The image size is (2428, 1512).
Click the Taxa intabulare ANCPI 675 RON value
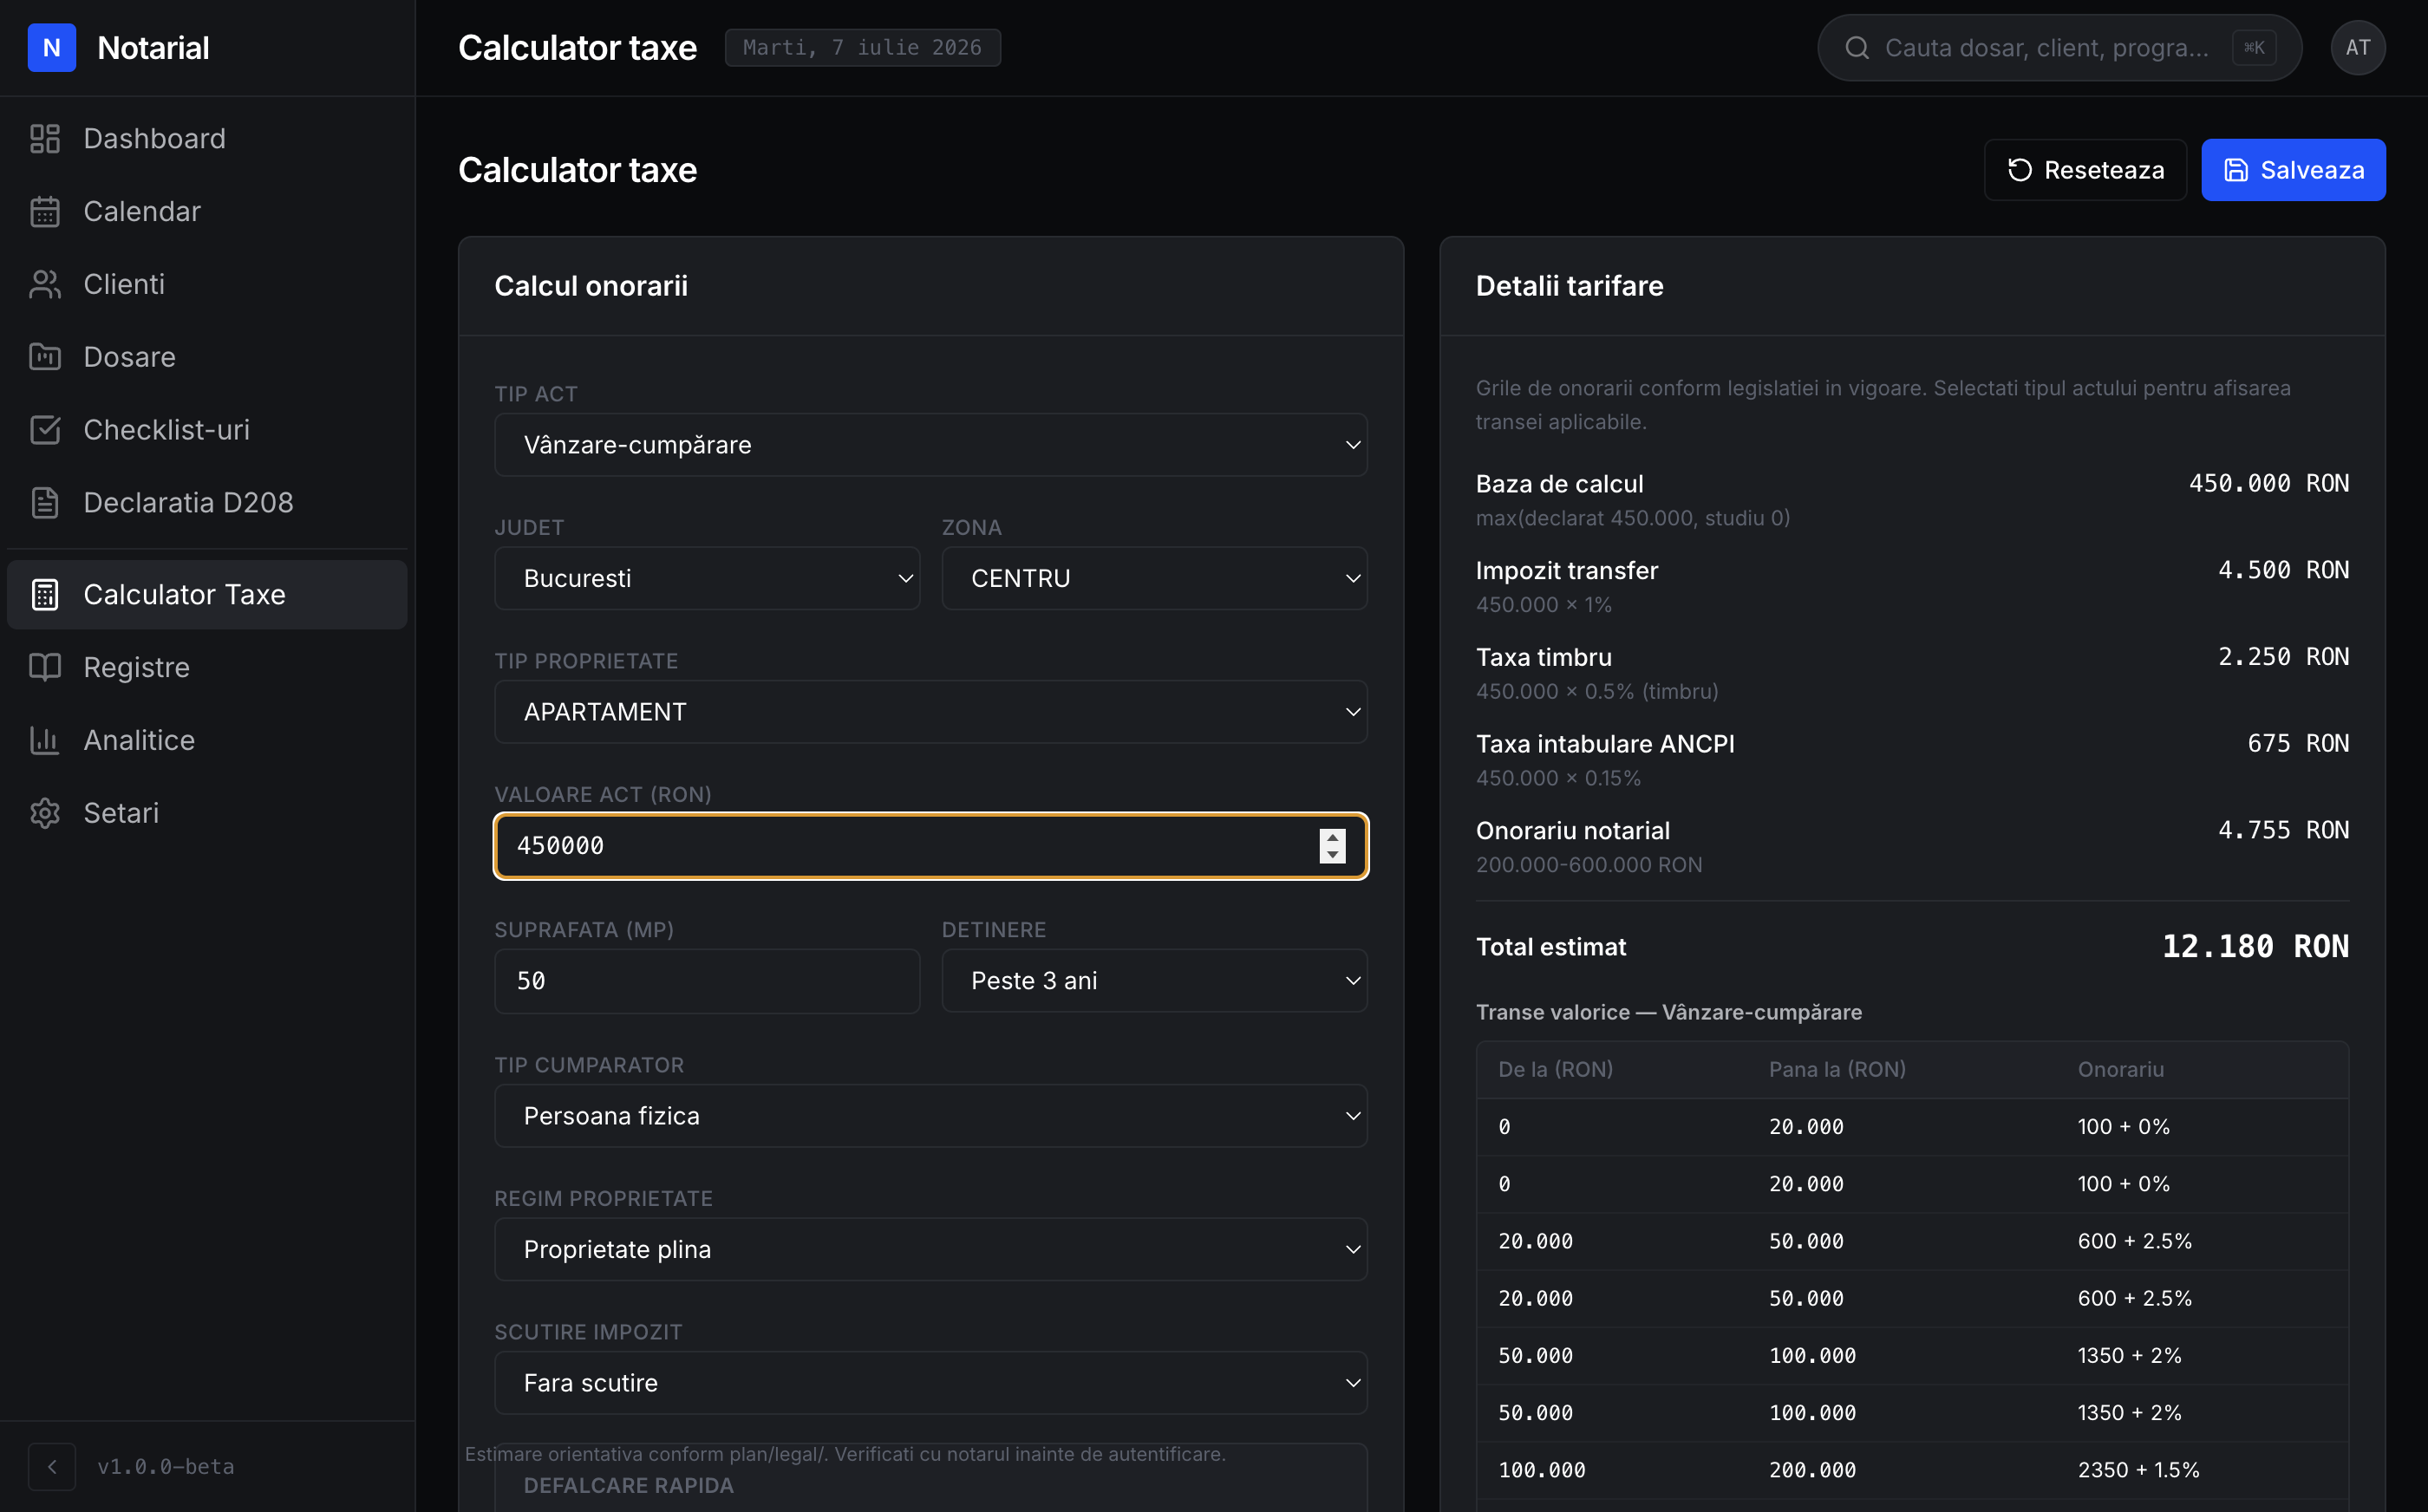click(2298, 743)
